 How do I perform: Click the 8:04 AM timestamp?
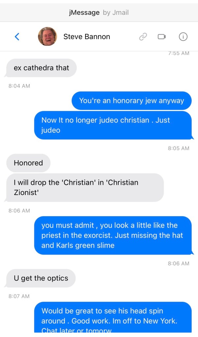click(x=19, y=86)
